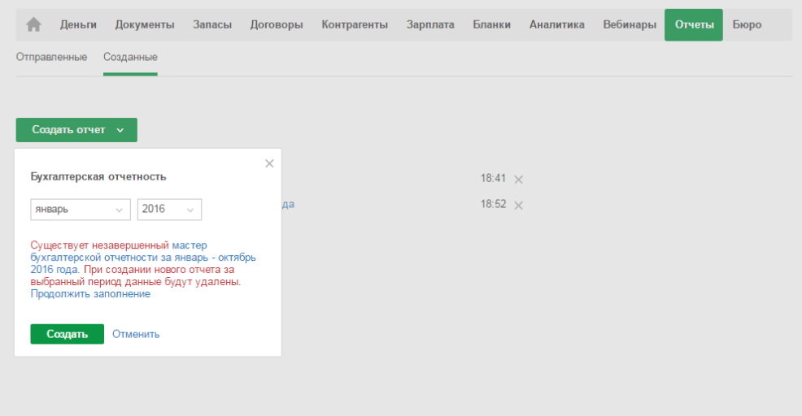This screenshot has width=802, height=416.
Task: Delete the report created at 18:41
Action: (519, 180)
